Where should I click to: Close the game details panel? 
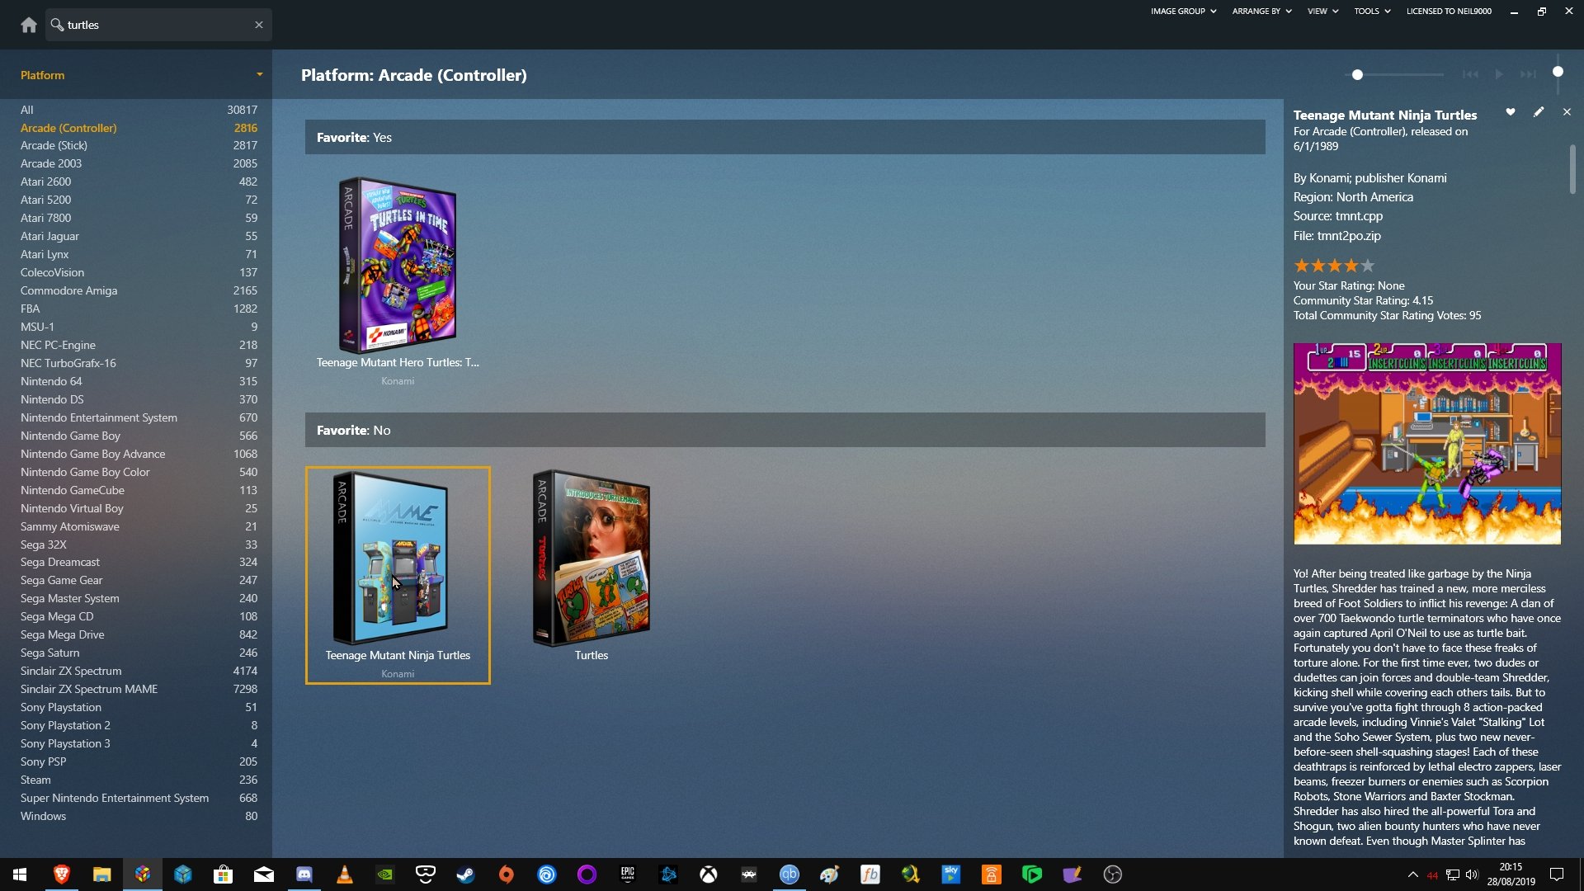[x=1567, y=112]
